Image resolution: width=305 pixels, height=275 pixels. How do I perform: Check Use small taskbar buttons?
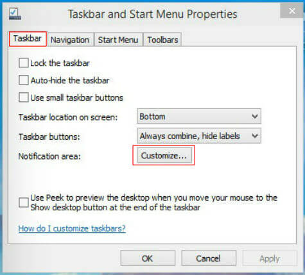pos(23,97)
